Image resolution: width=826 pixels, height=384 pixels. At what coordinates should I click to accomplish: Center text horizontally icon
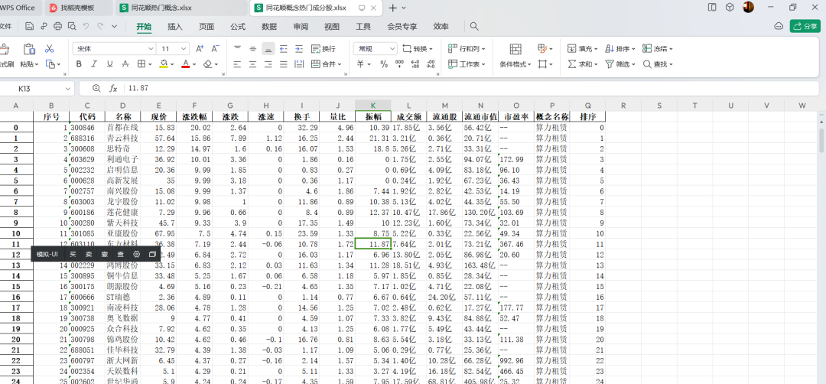click(x=253, y=63)
